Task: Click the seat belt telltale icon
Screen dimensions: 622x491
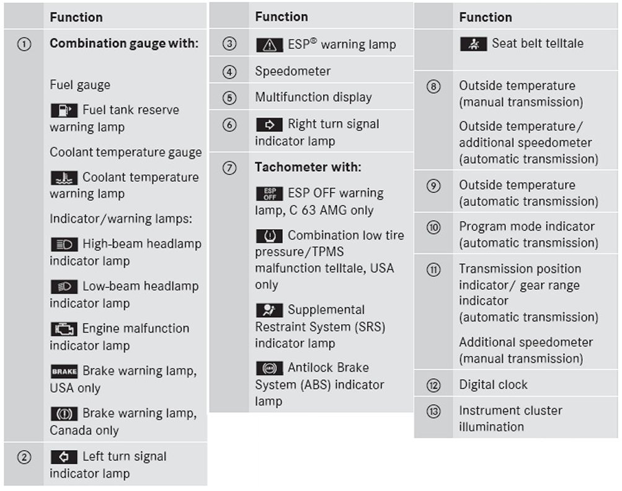Action: (x=474, y=44)
